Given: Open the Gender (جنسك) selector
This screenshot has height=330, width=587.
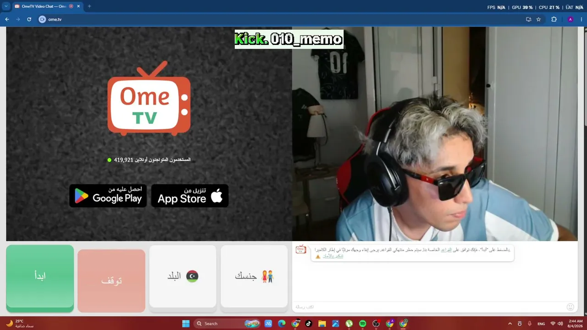Looking at the screenshot, I should coord(255,276).
